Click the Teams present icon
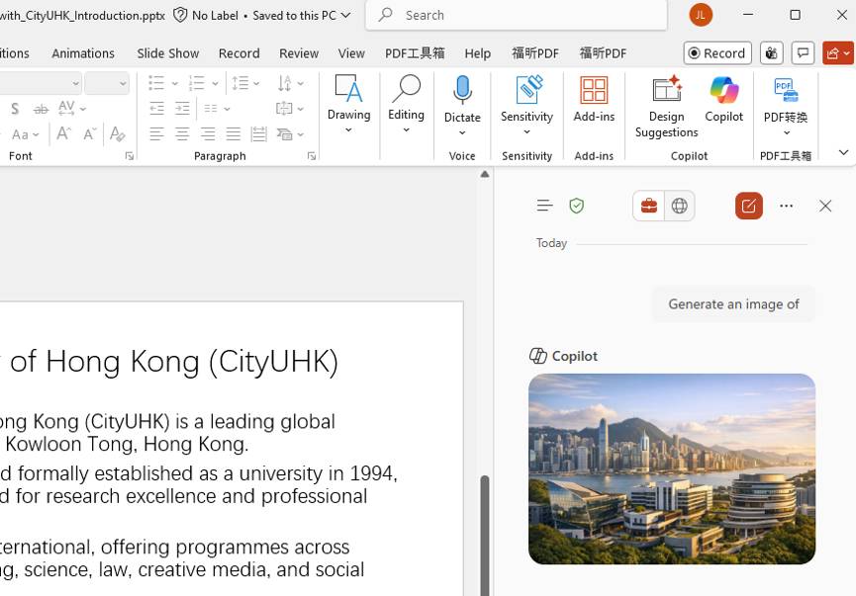856x596 pixels. point(771,53)
